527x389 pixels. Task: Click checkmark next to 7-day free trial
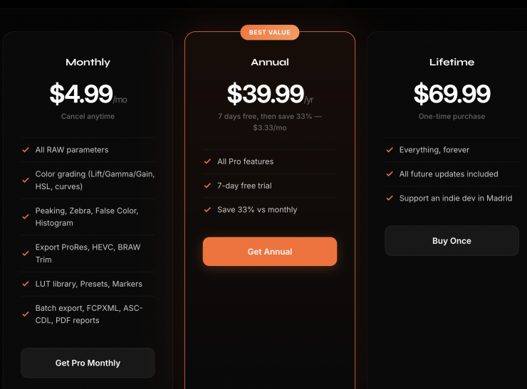pyautogui.click(x=207, y=186)
